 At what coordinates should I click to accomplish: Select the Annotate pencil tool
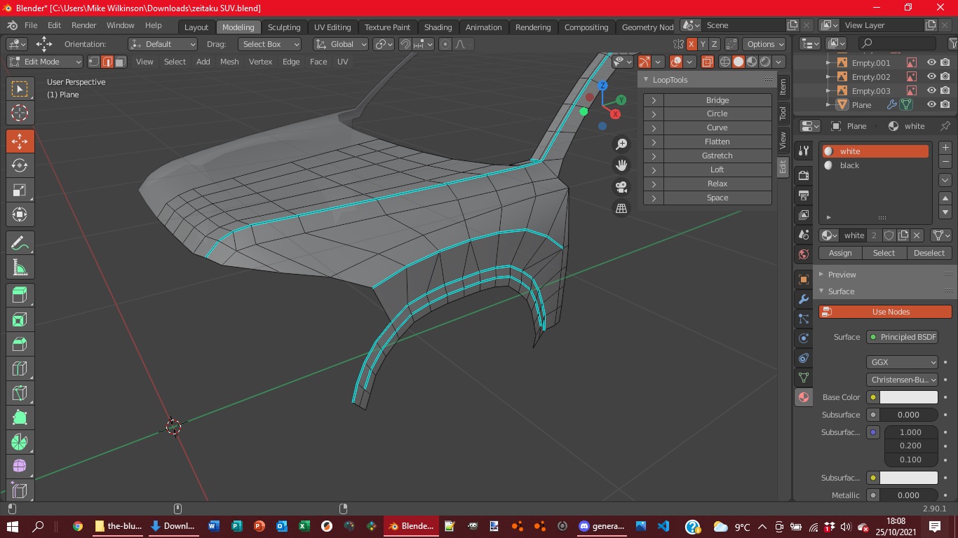20,243
